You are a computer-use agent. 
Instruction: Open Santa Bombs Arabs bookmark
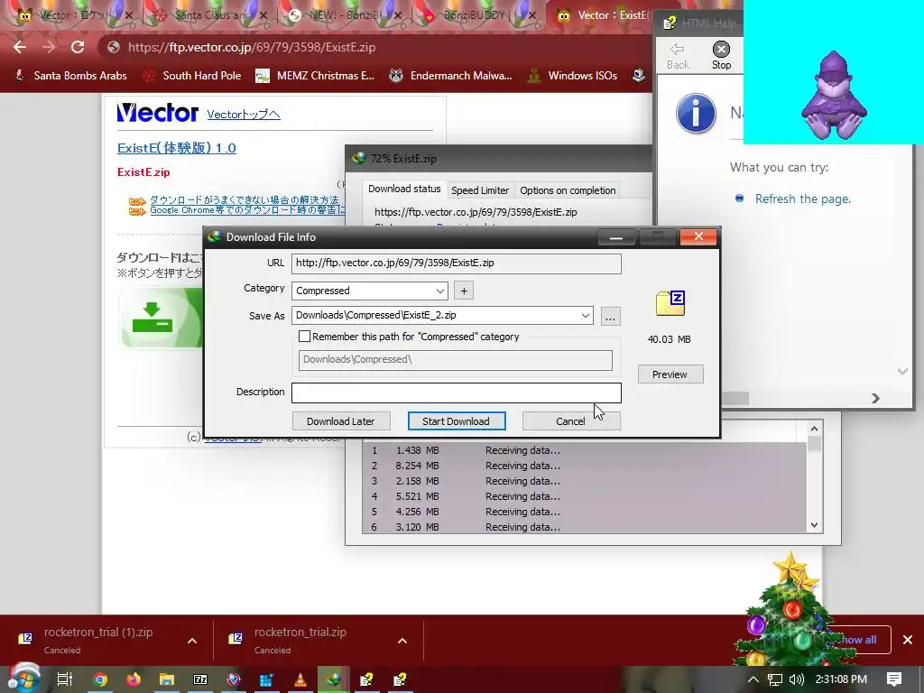pyautogui.click(x=70, y=76)
